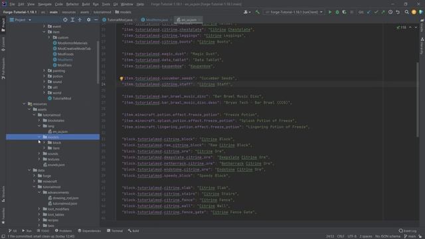Open Project panel gear options
The width and height of the screenshot is (425, 239).
click(88, 20)
